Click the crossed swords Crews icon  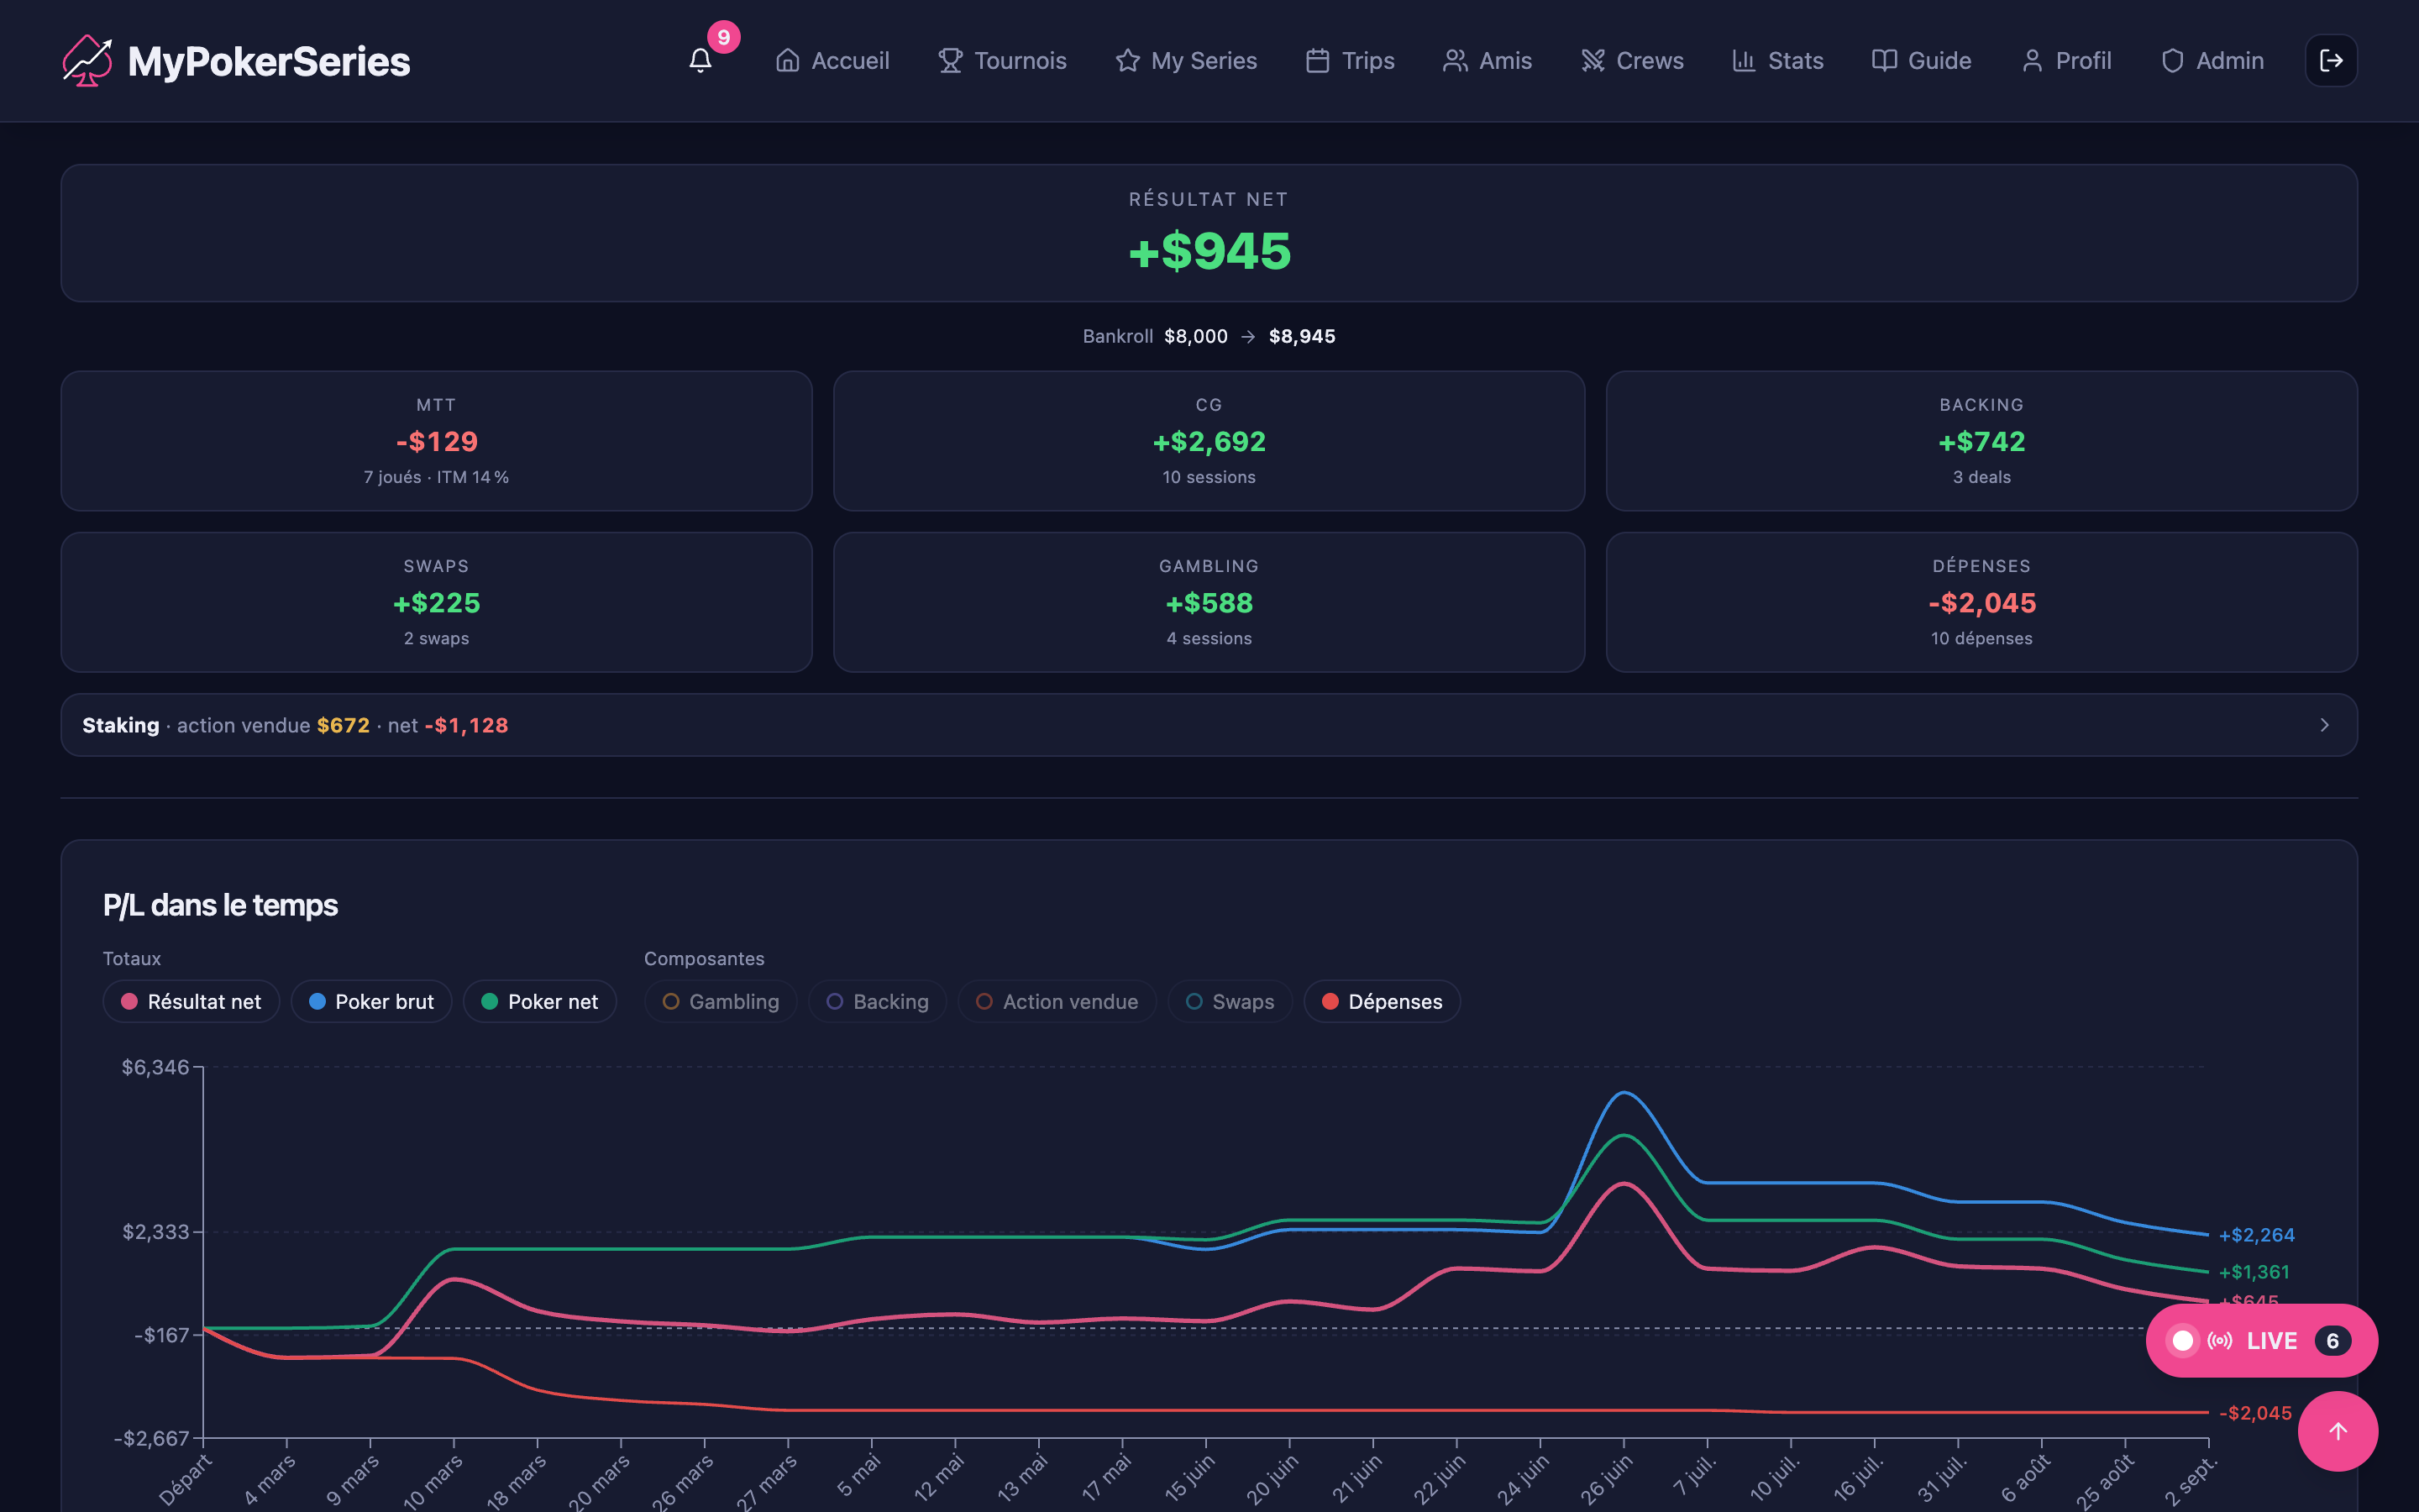[1593, 61]
